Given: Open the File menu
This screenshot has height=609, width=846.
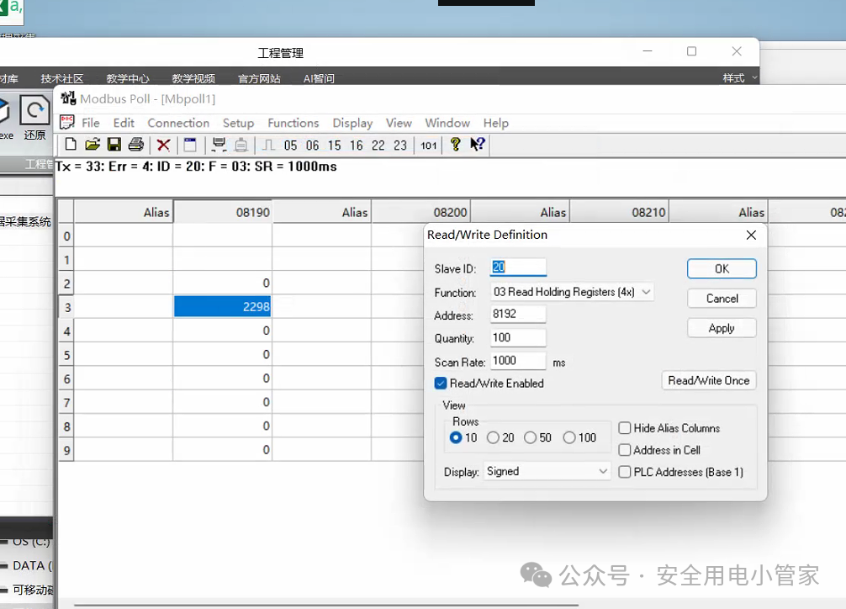Looking at the screenshot, I should [x=91, y=123].
